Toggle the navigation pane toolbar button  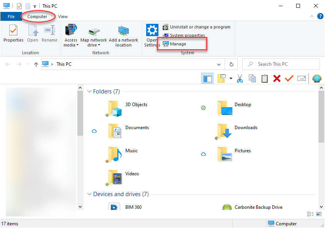[207, 78]
